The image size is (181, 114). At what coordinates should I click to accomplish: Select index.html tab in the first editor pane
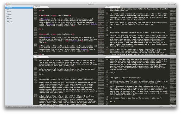[41, 7]
